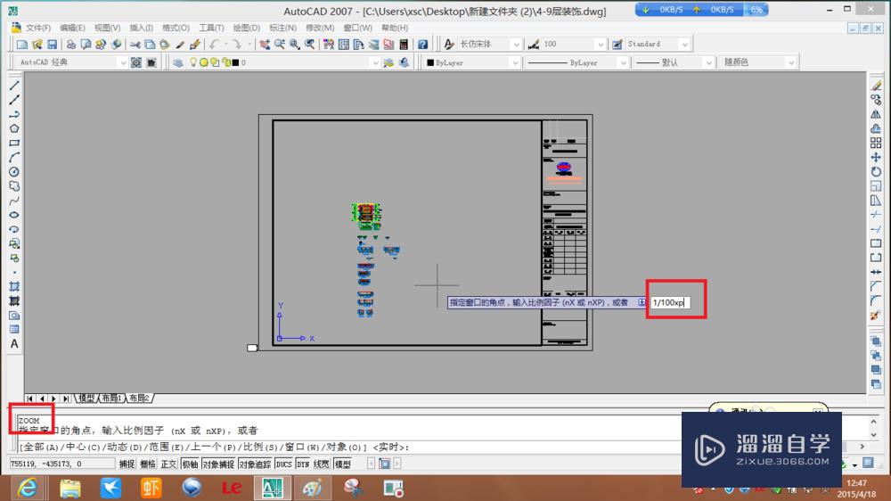The image size is (891, 501).
Task: Click the coordinates readout 755119, -435173, 0
Action: point(62,464)
